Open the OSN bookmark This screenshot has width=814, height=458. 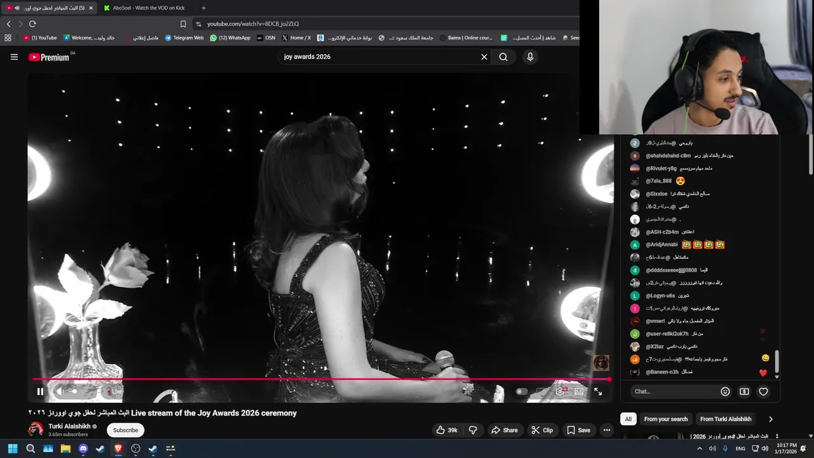pos(266,38)
